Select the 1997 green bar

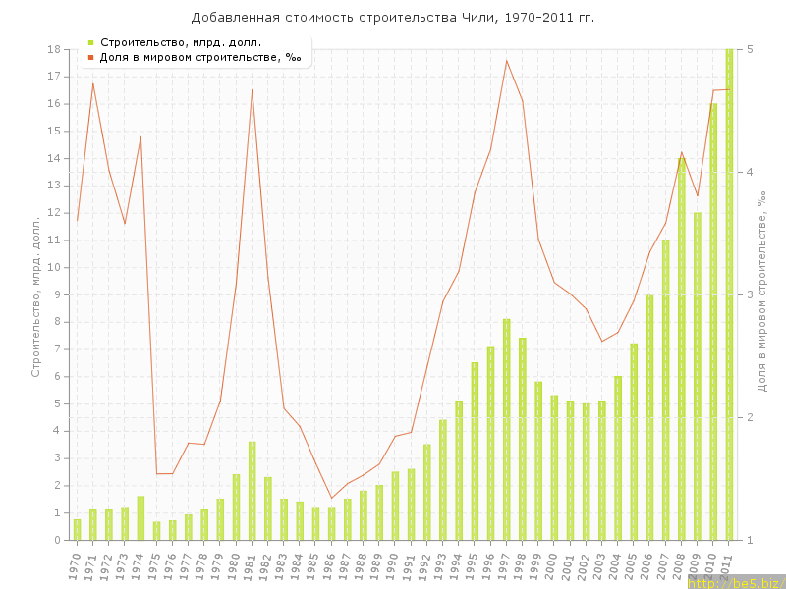(x=507, y=429)
